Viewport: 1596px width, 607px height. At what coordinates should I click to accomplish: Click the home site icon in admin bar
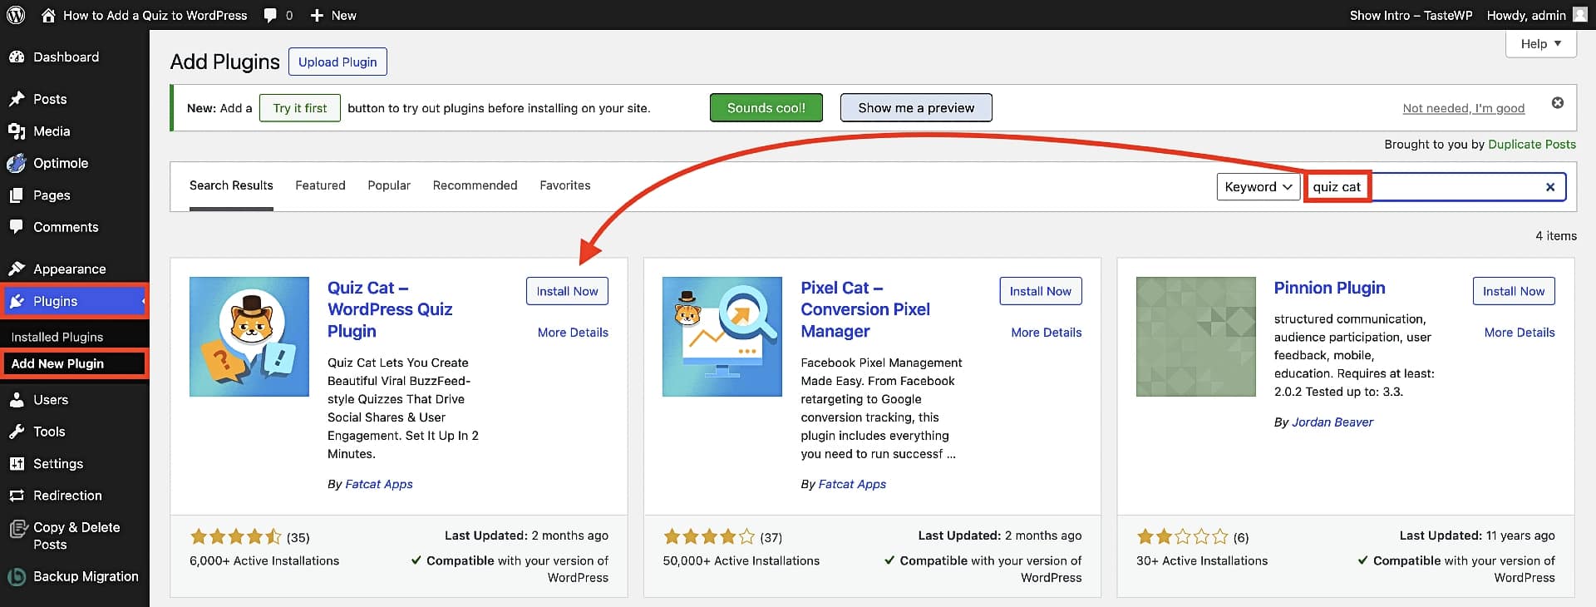(x=48, y=15)
